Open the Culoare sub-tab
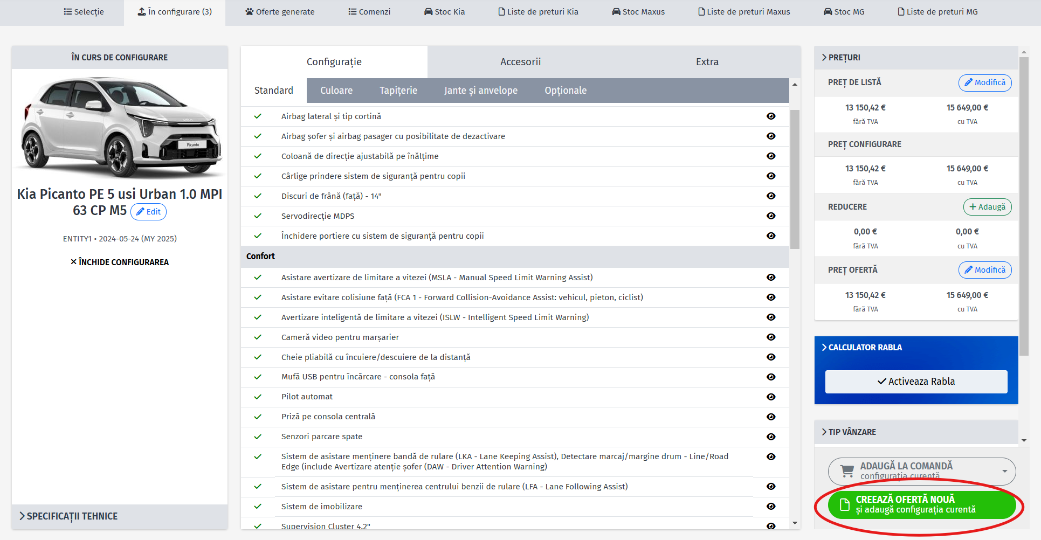Screen dimensions: 1041x540 336,91
